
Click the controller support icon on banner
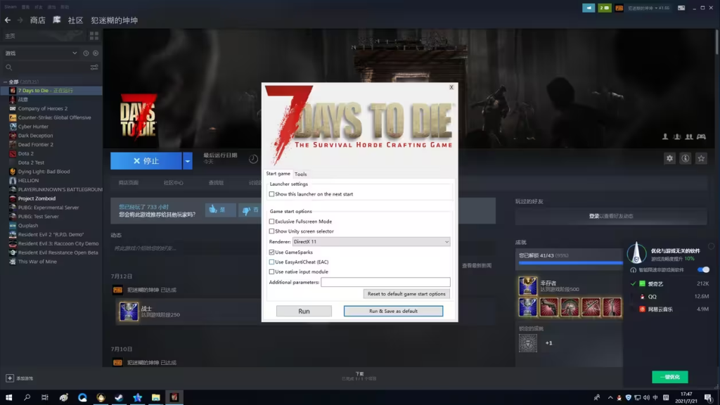coord(701,136)
